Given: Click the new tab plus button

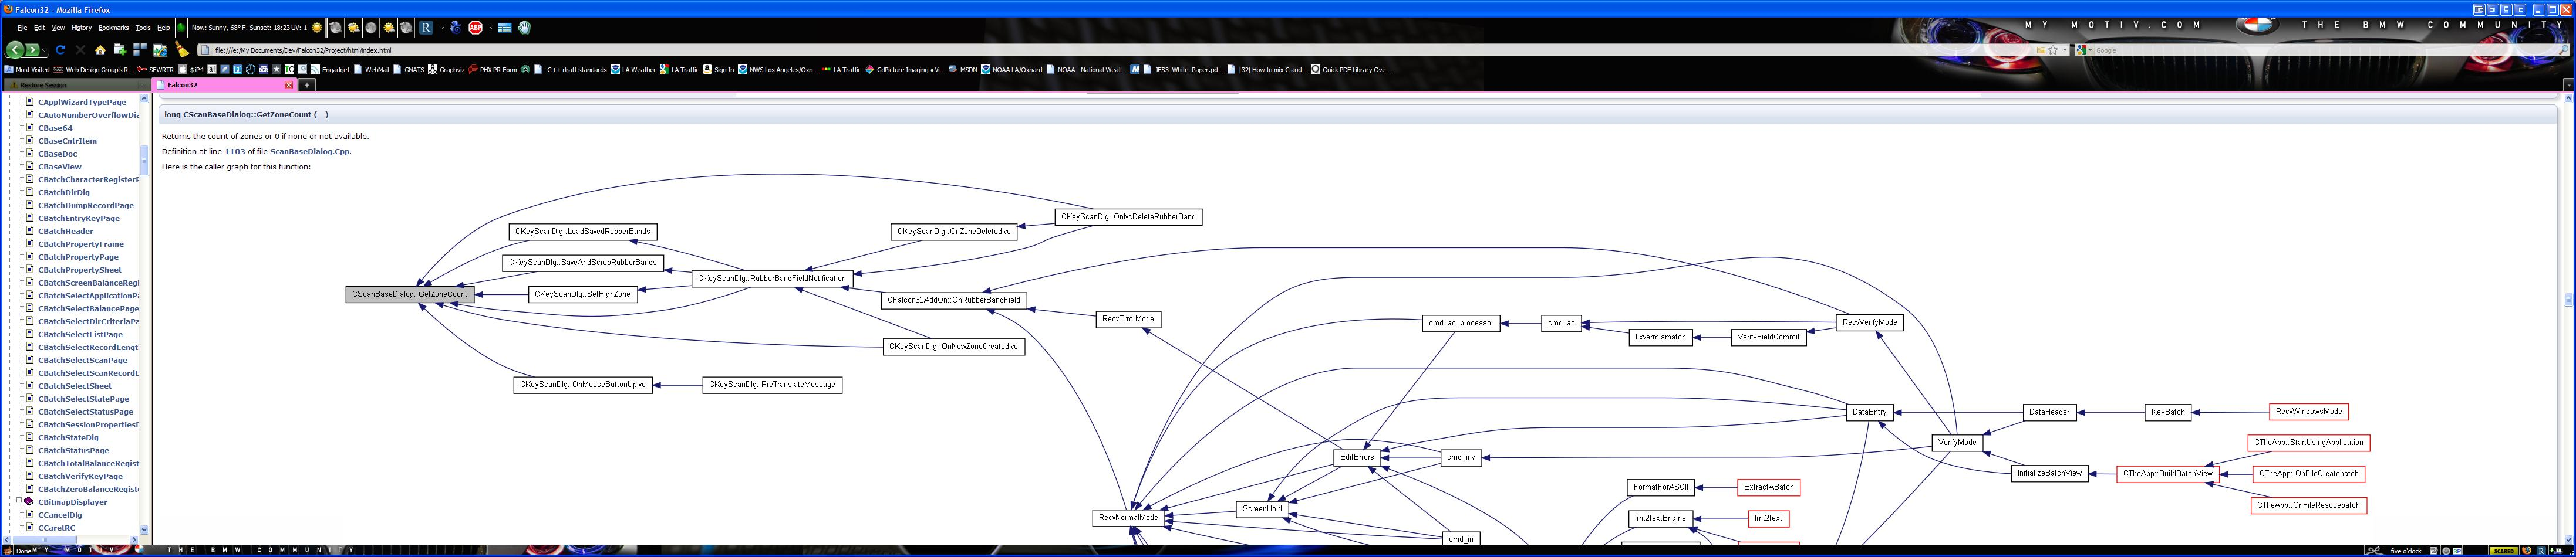Looking at the screenshot, I should [x=307, y=86].
